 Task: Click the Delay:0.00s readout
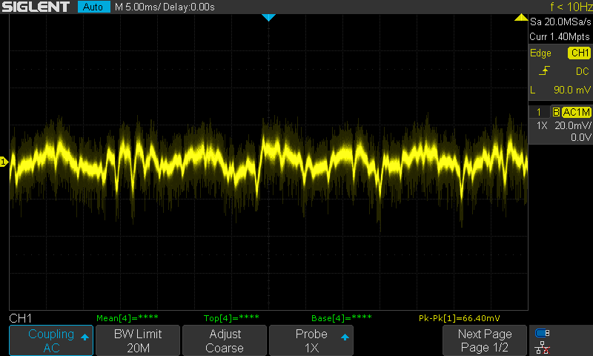[x=189, y=7]
